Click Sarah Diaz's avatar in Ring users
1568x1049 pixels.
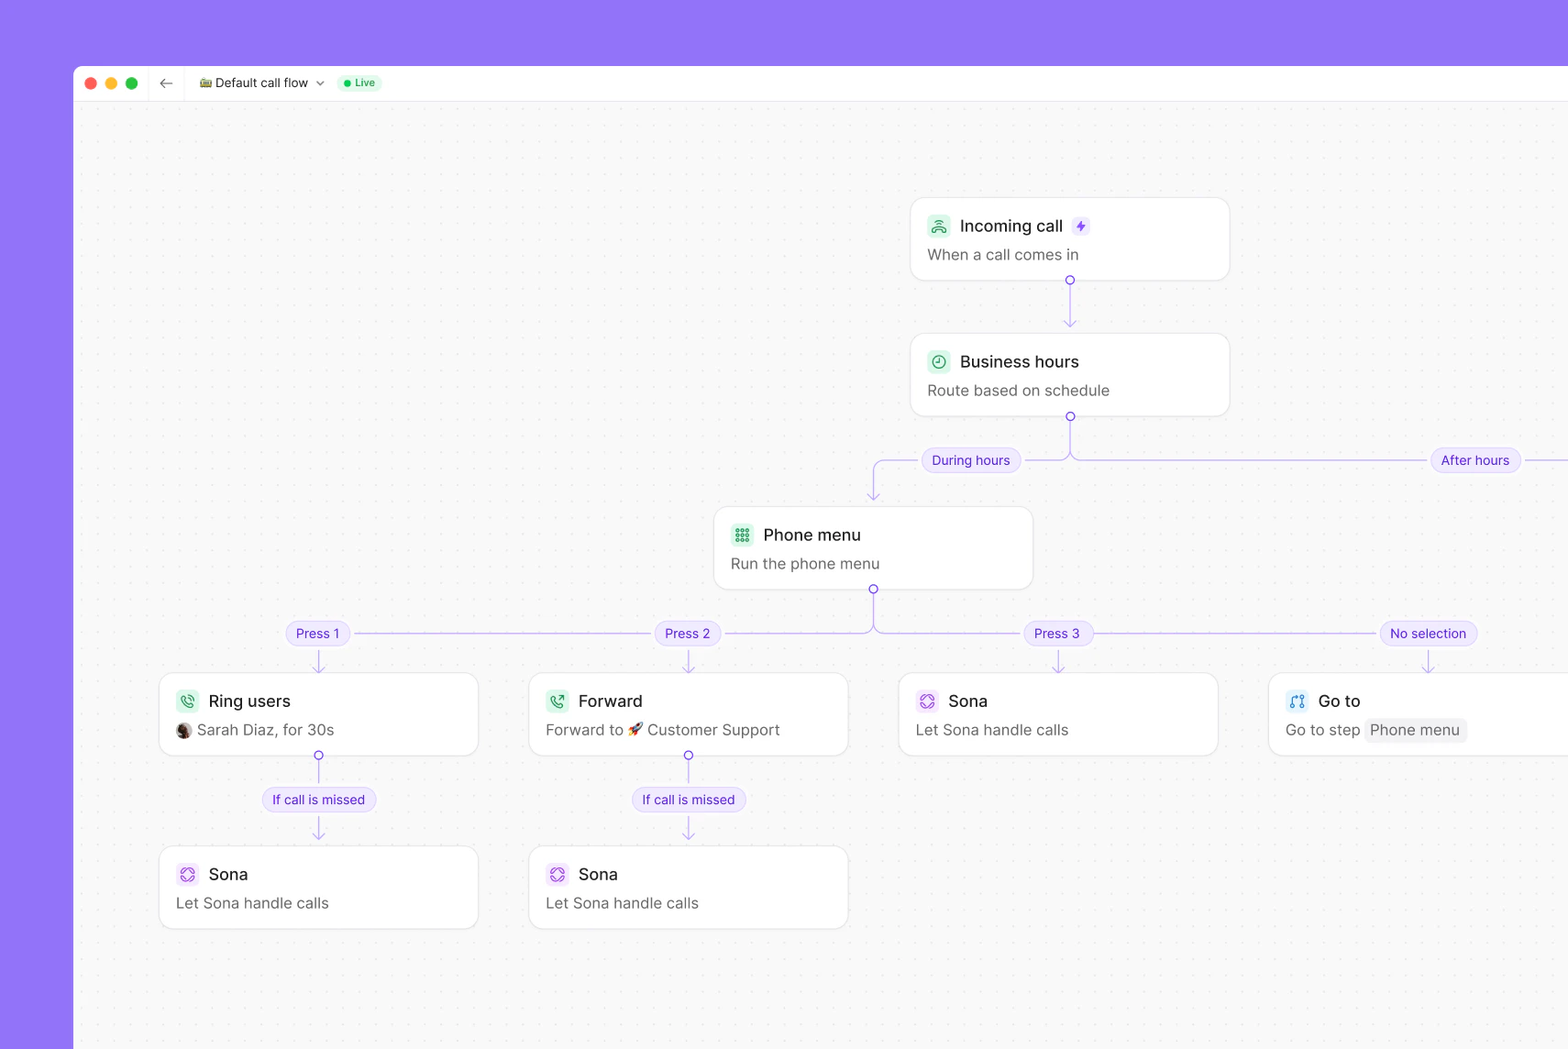(186, 730)
